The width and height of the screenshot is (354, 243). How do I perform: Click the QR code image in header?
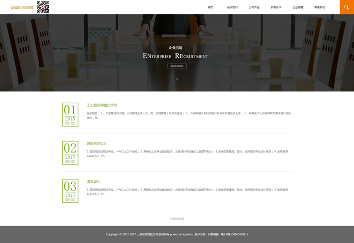coord(43,7)
